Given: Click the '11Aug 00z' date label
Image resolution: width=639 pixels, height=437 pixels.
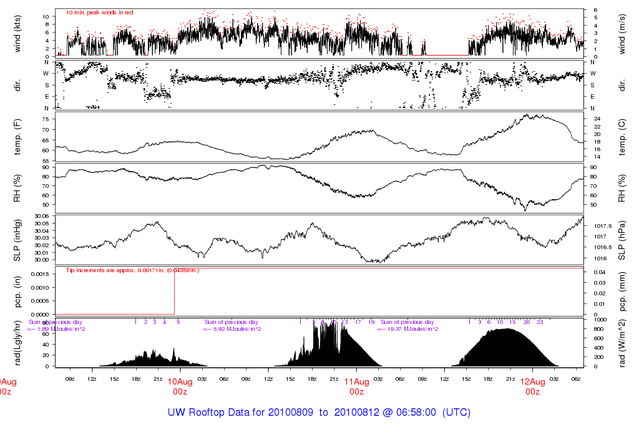Looking at the screenshot, I should point(356,387).
